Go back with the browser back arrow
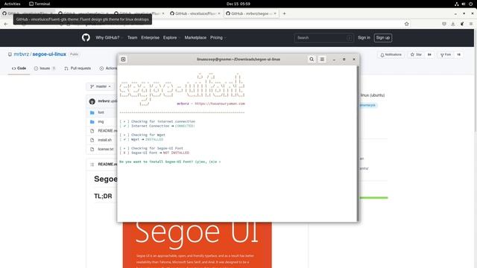 tap(6, 24)
